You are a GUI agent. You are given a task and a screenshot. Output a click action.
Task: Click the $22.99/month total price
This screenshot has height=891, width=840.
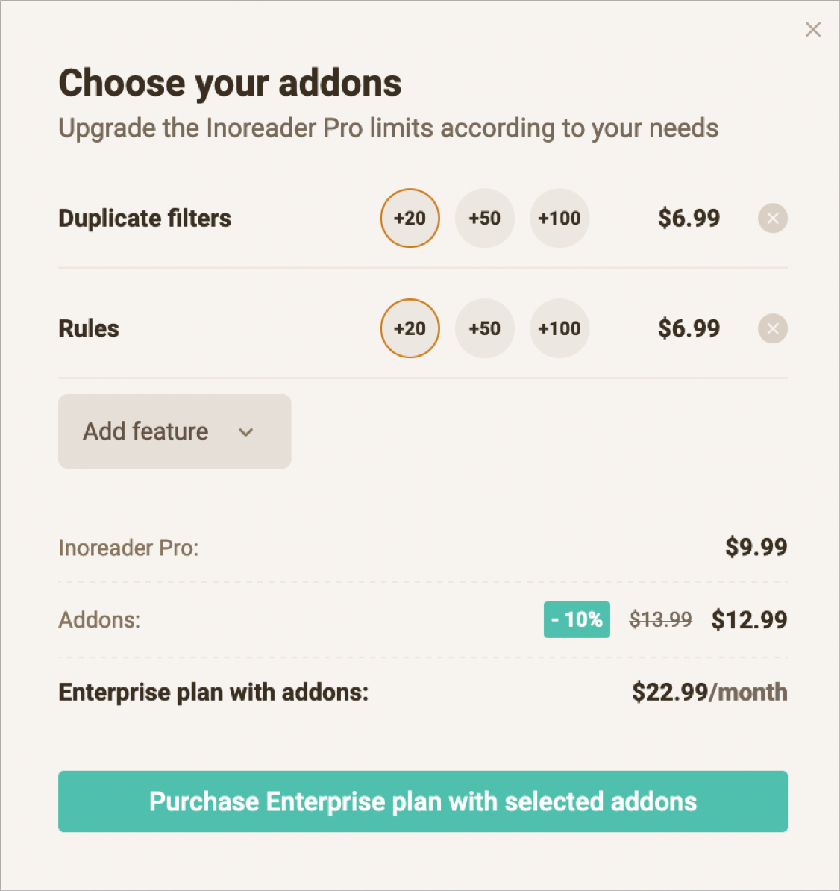click(709, 693)
